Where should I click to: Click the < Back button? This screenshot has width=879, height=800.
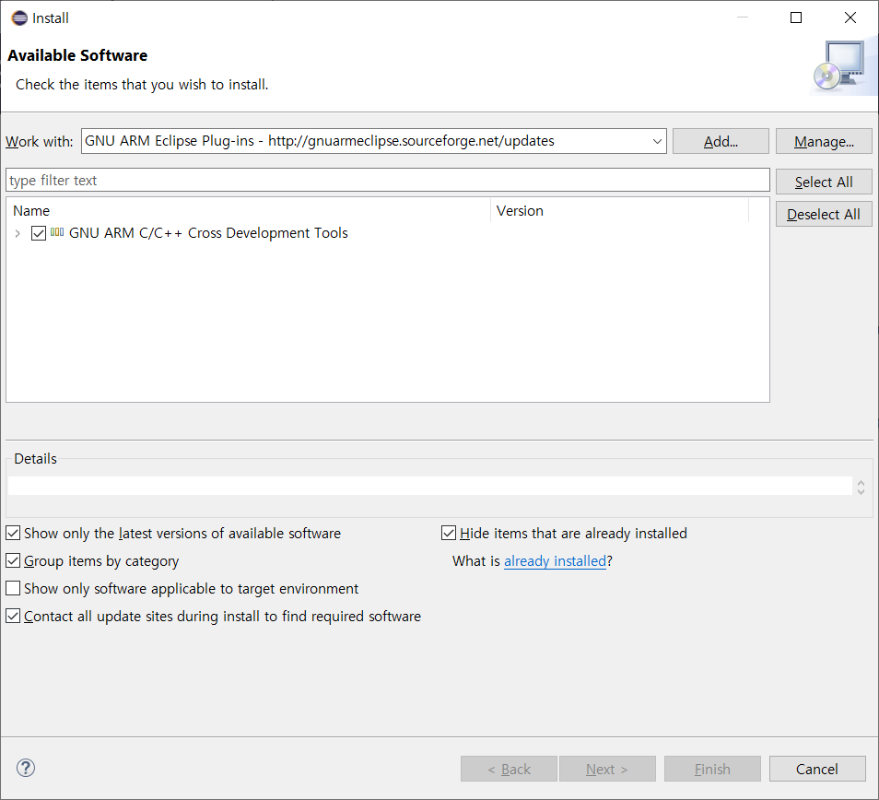coord(509,769)
